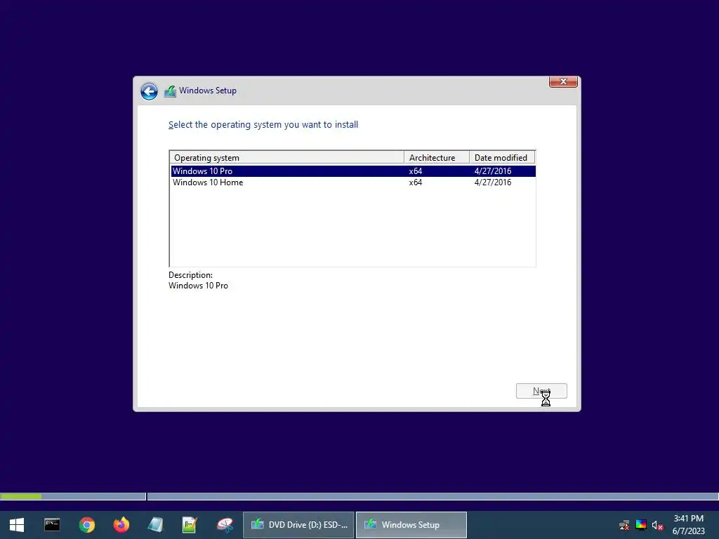Click x64 architecture of Windows 10 Home
Image resolution: width=719 pixels, height=539 pixels.
(416, 182)
